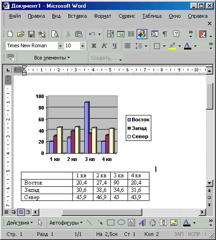Apply outside border icon
The image size is (216, 240).
pyautogui.click(x=157, y=46)
